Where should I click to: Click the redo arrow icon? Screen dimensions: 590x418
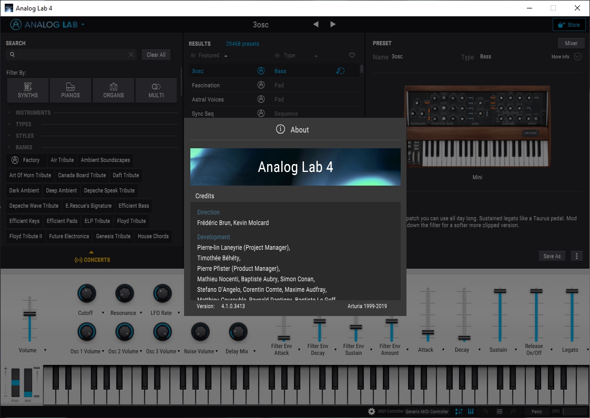tap(513, 412)
